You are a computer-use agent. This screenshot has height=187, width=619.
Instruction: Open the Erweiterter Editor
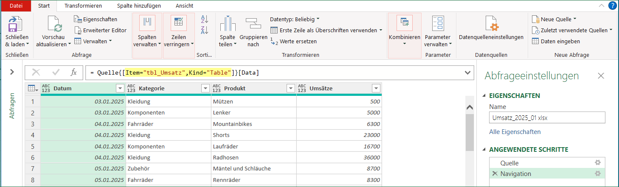click(x=100, y=30)
